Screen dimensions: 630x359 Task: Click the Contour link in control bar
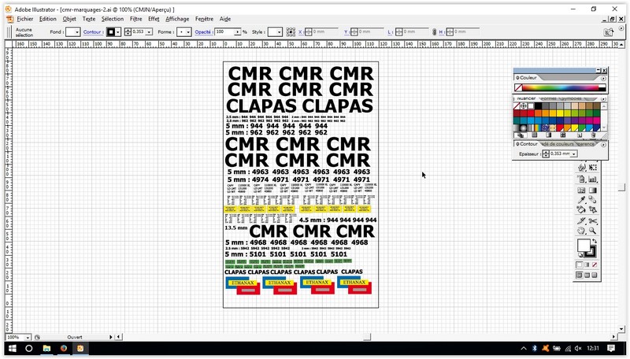pyautogui.click(x=92, y=32)
